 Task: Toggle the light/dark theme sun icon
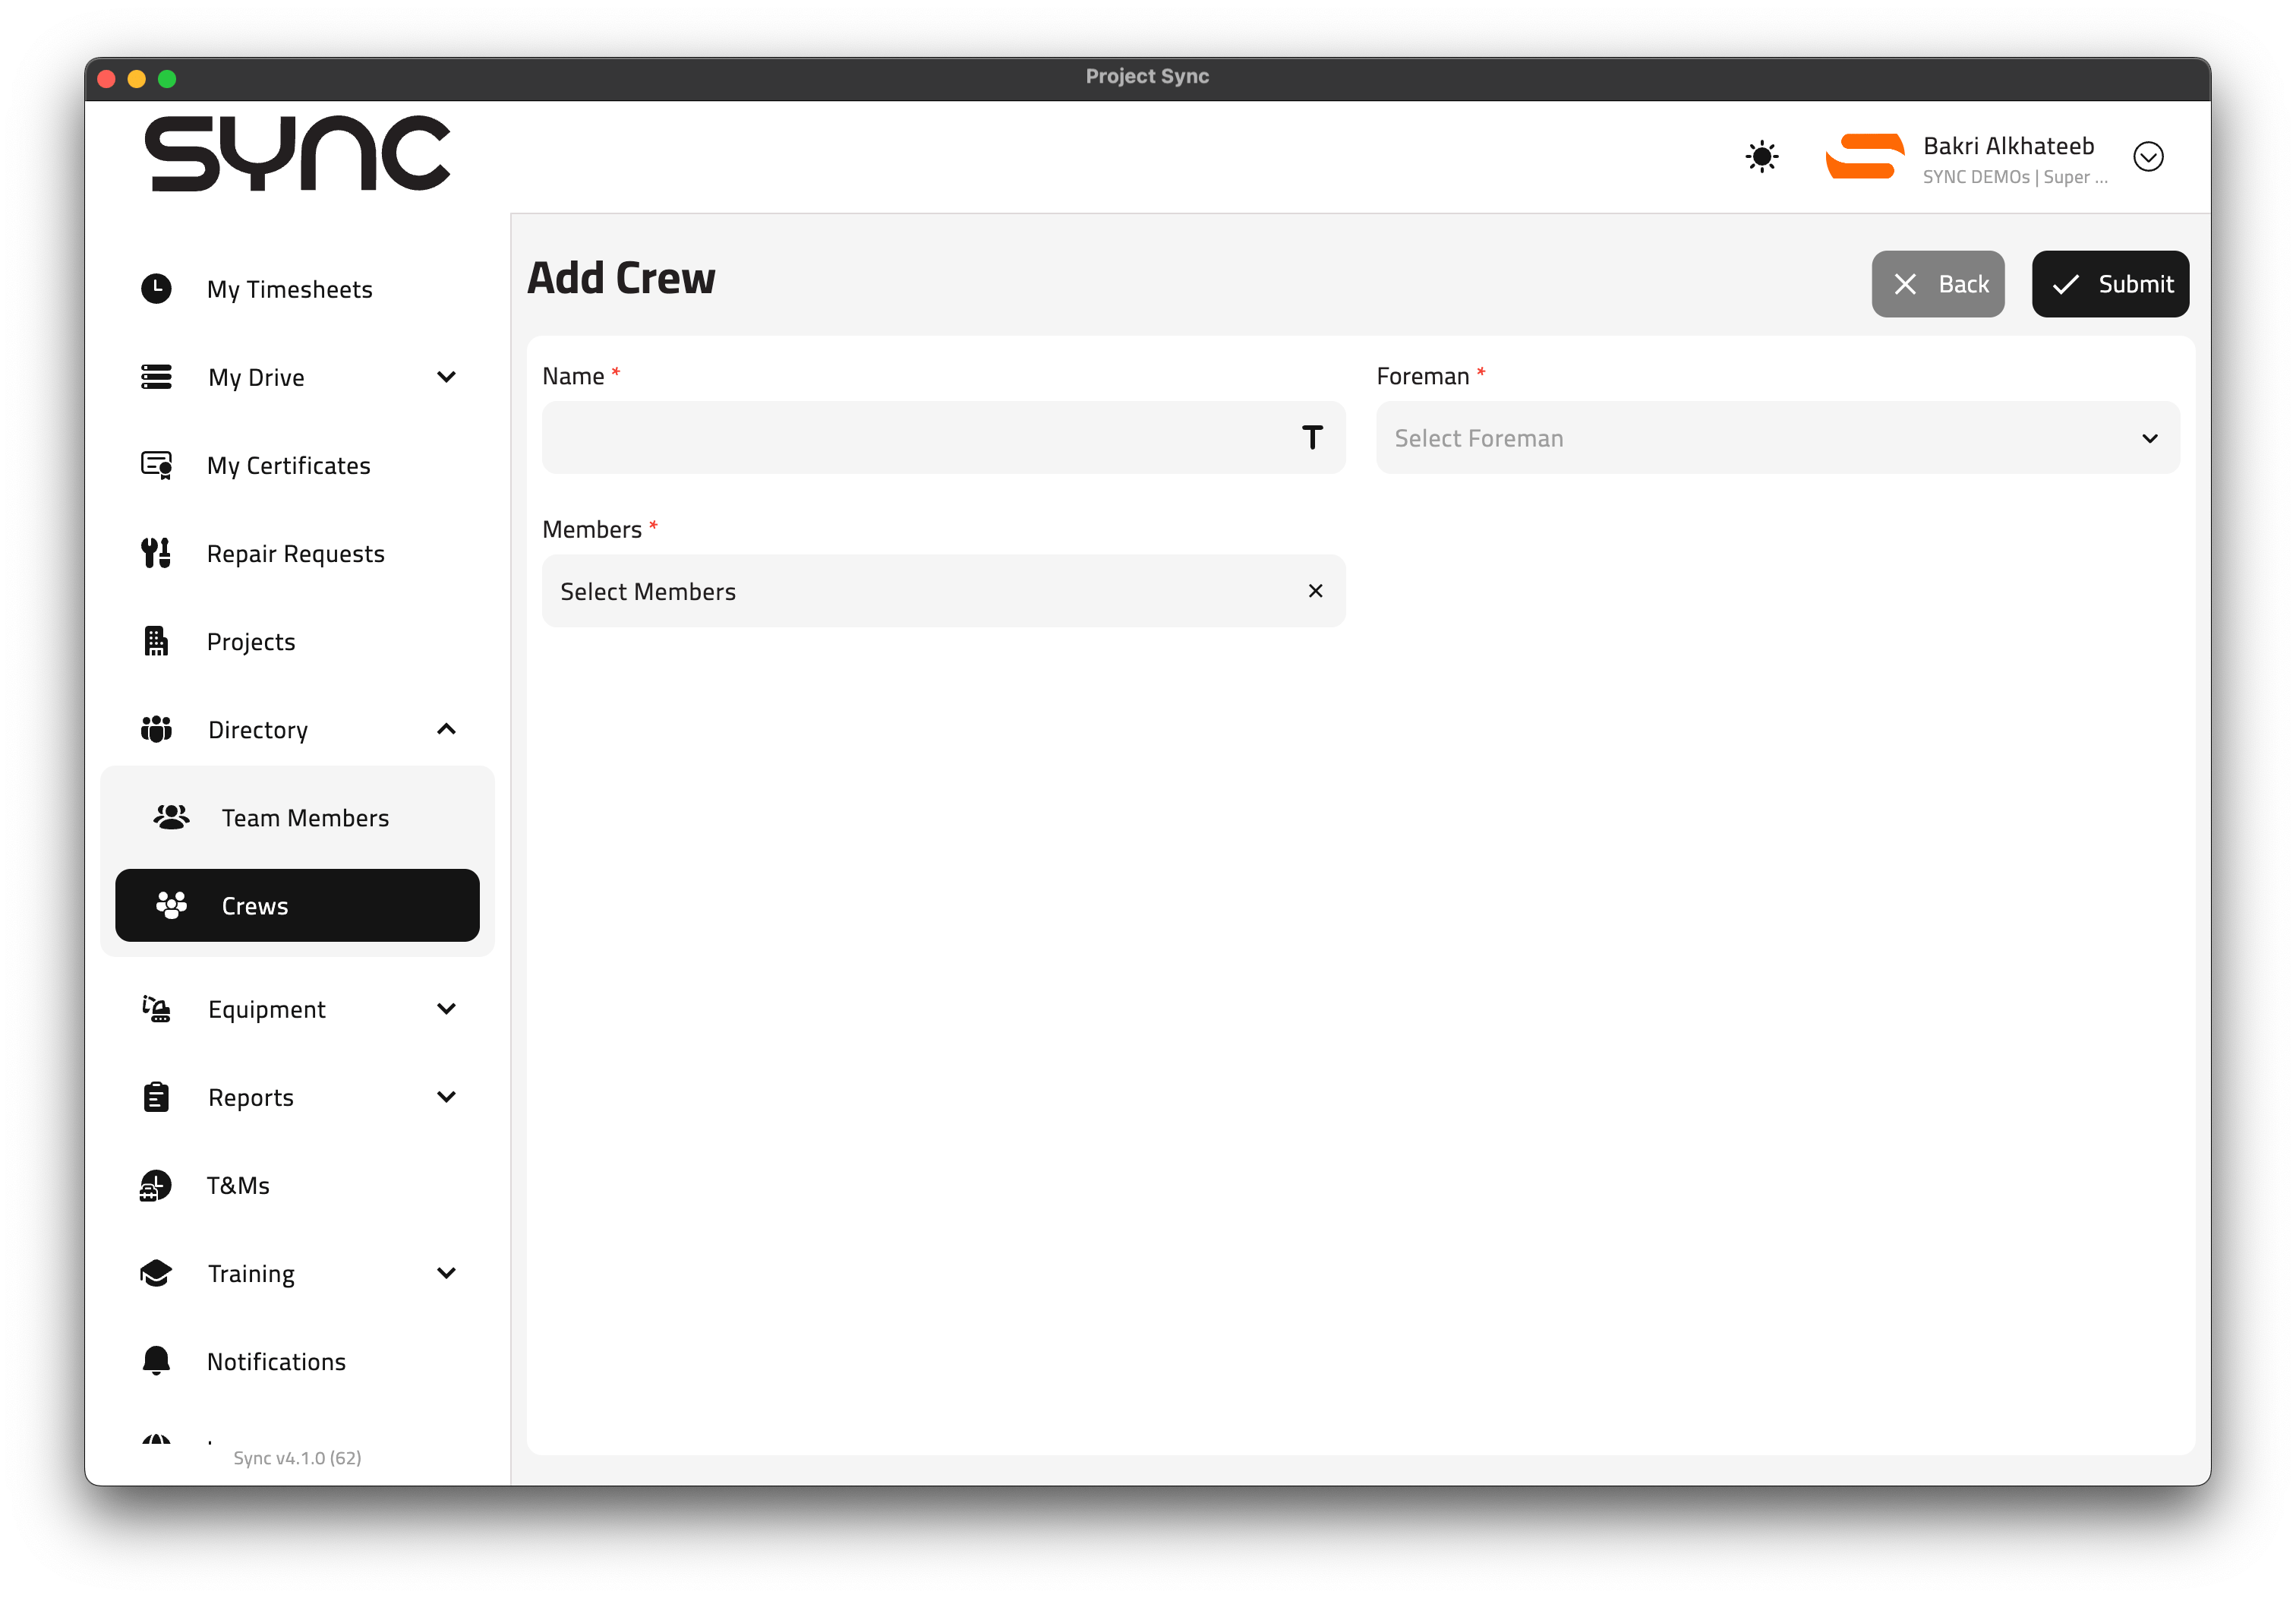point(1762,157)
